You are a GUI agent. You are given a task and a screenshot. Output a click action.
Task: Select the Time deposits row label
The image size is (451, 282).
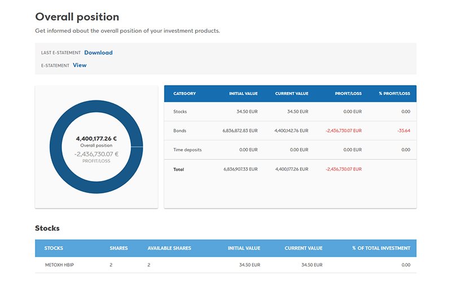coord(187,150)
